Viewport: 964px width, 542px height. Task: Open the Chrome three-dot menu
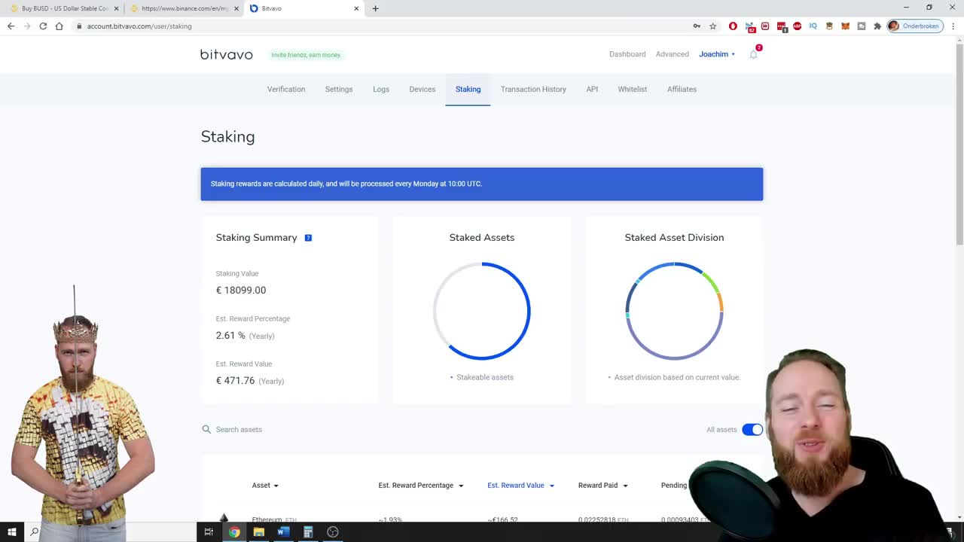click(953, 26)
